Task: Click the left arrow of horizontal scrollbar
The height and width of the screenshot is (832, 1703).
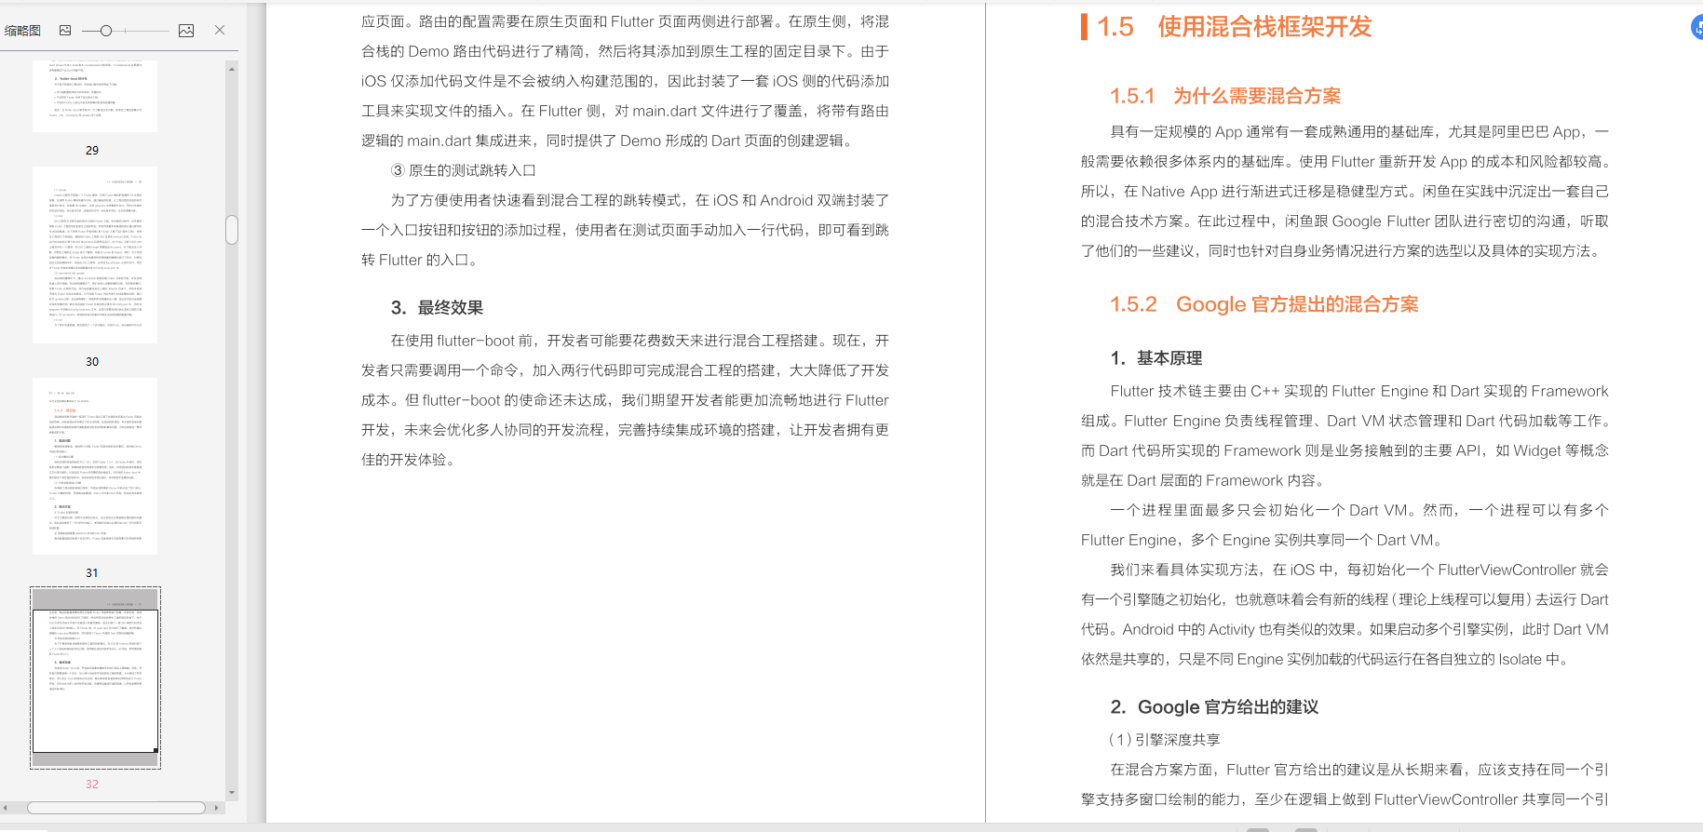Action: pos(6,808)
